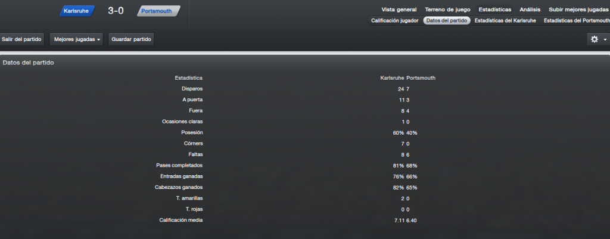Image resolution: width=610 pixels, height=239 pixels.
Task: Click Guardar partido button
Action: 131,39
